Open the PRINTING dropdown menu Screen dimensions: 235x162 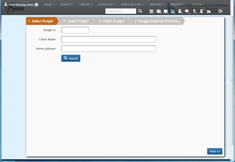tap(178, 4)
